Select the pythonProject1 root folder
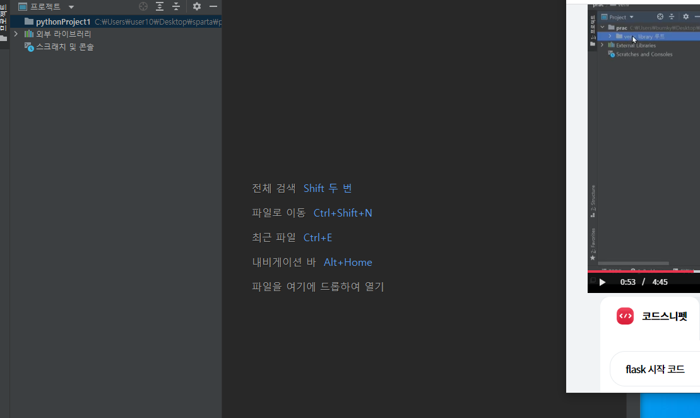The width and height of the screenshot is (700, 418). pyautogui.click(x=116, y=21)
